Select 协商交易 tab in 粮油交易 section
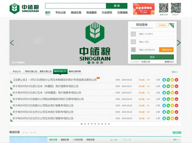 (90, 140)
